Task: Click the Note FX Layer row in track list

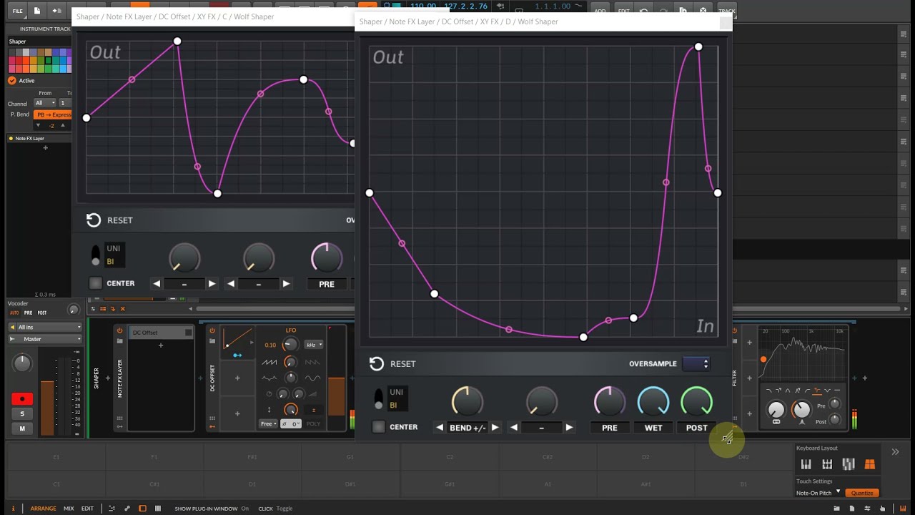Action: [39, 138]
